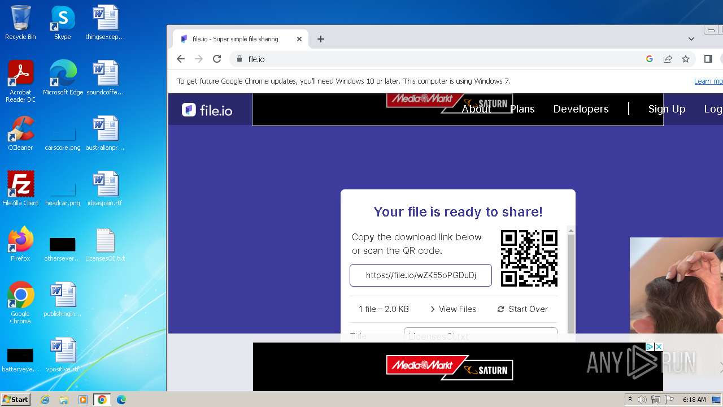Click Chrome taskbar button

coord(102,400)
